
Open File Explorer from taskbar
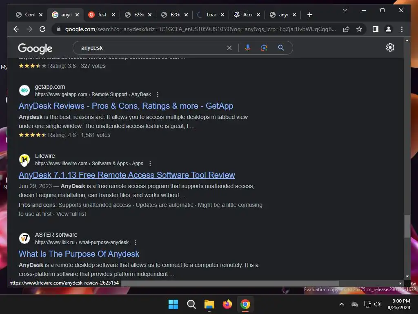click(x=209, y=304)
